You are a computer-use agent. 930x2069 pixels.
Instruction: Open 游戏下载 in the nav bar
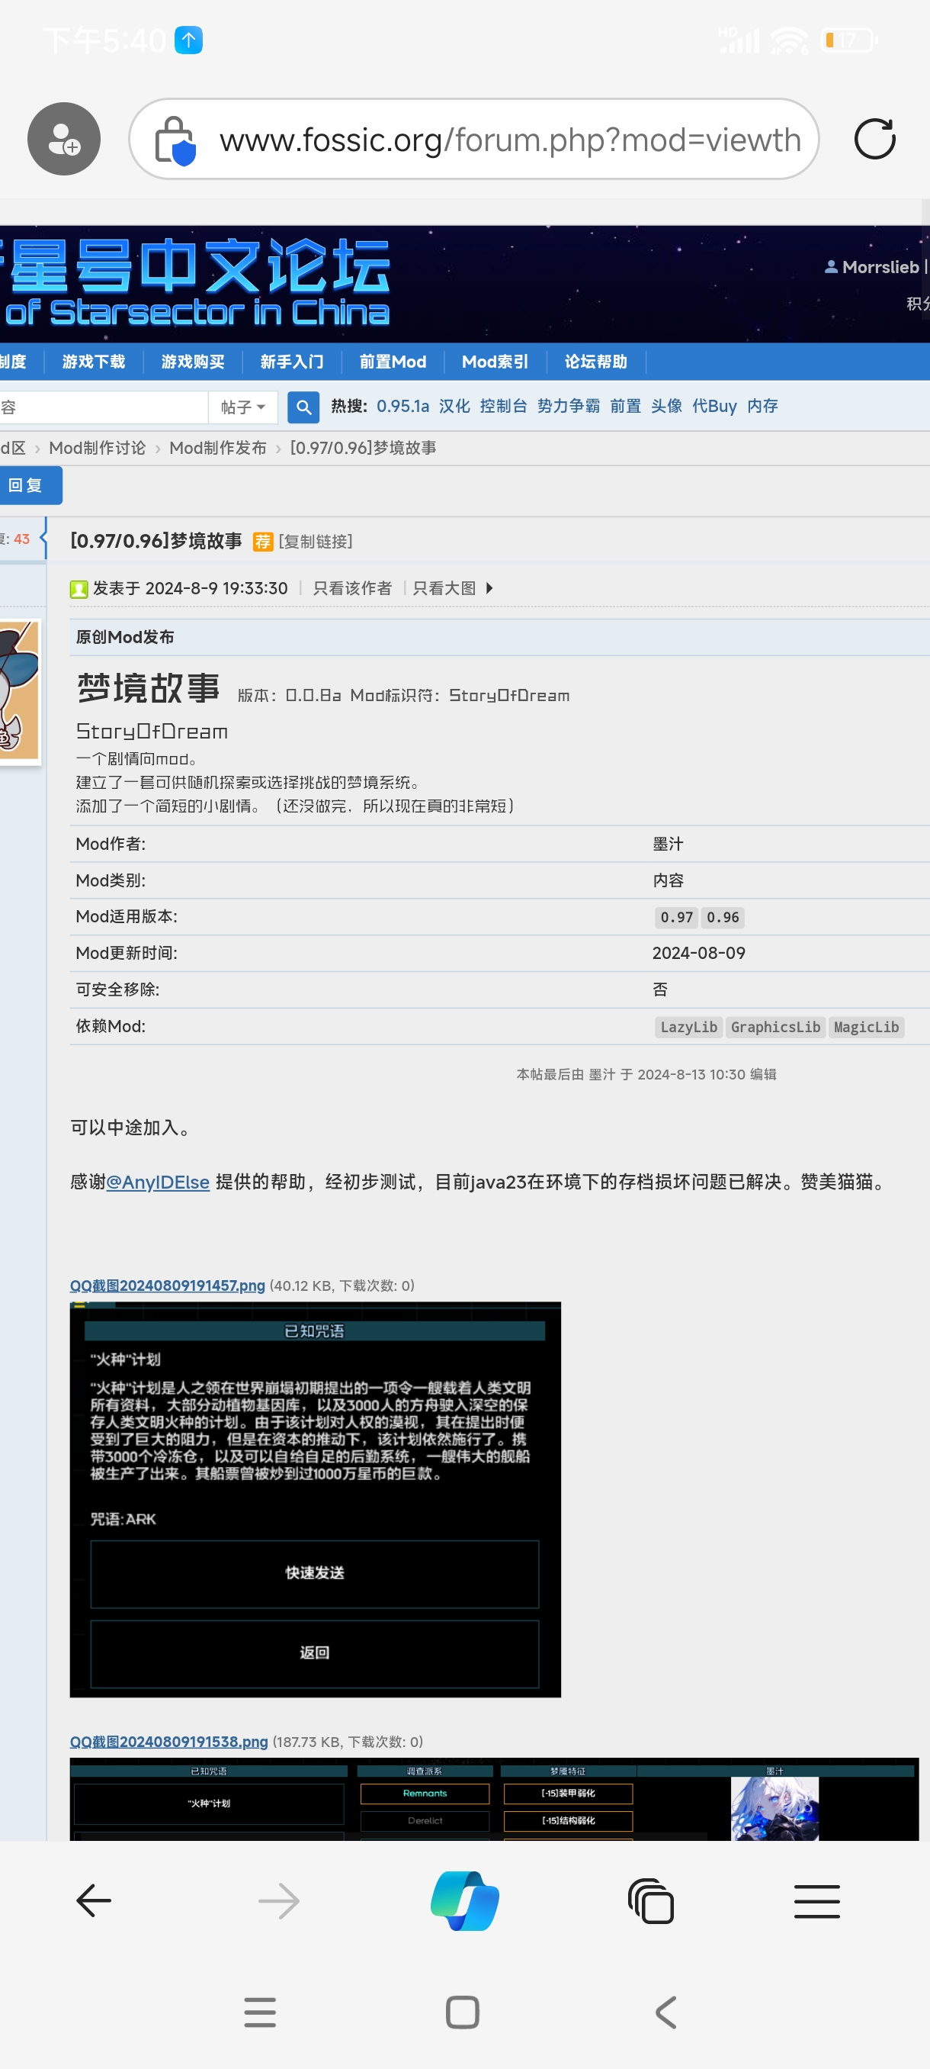click(94, 362)
